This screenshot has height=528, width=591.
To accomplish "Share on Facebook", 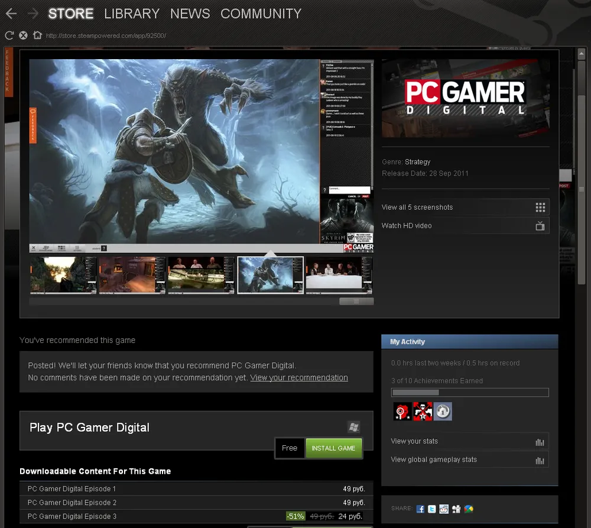I will [x=420, y=509].
